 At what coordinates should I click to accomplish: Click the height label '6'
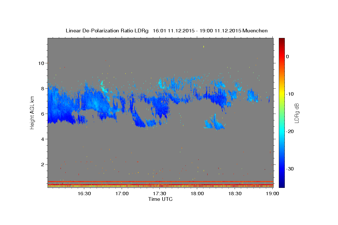[x=43, y=114]
